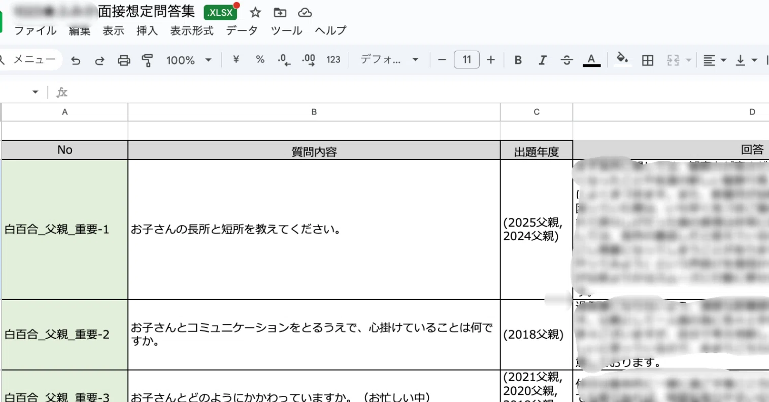Select cell 白百合_父親_重要-1
Screen dimensions: 769x402
[x=65, y=230]
